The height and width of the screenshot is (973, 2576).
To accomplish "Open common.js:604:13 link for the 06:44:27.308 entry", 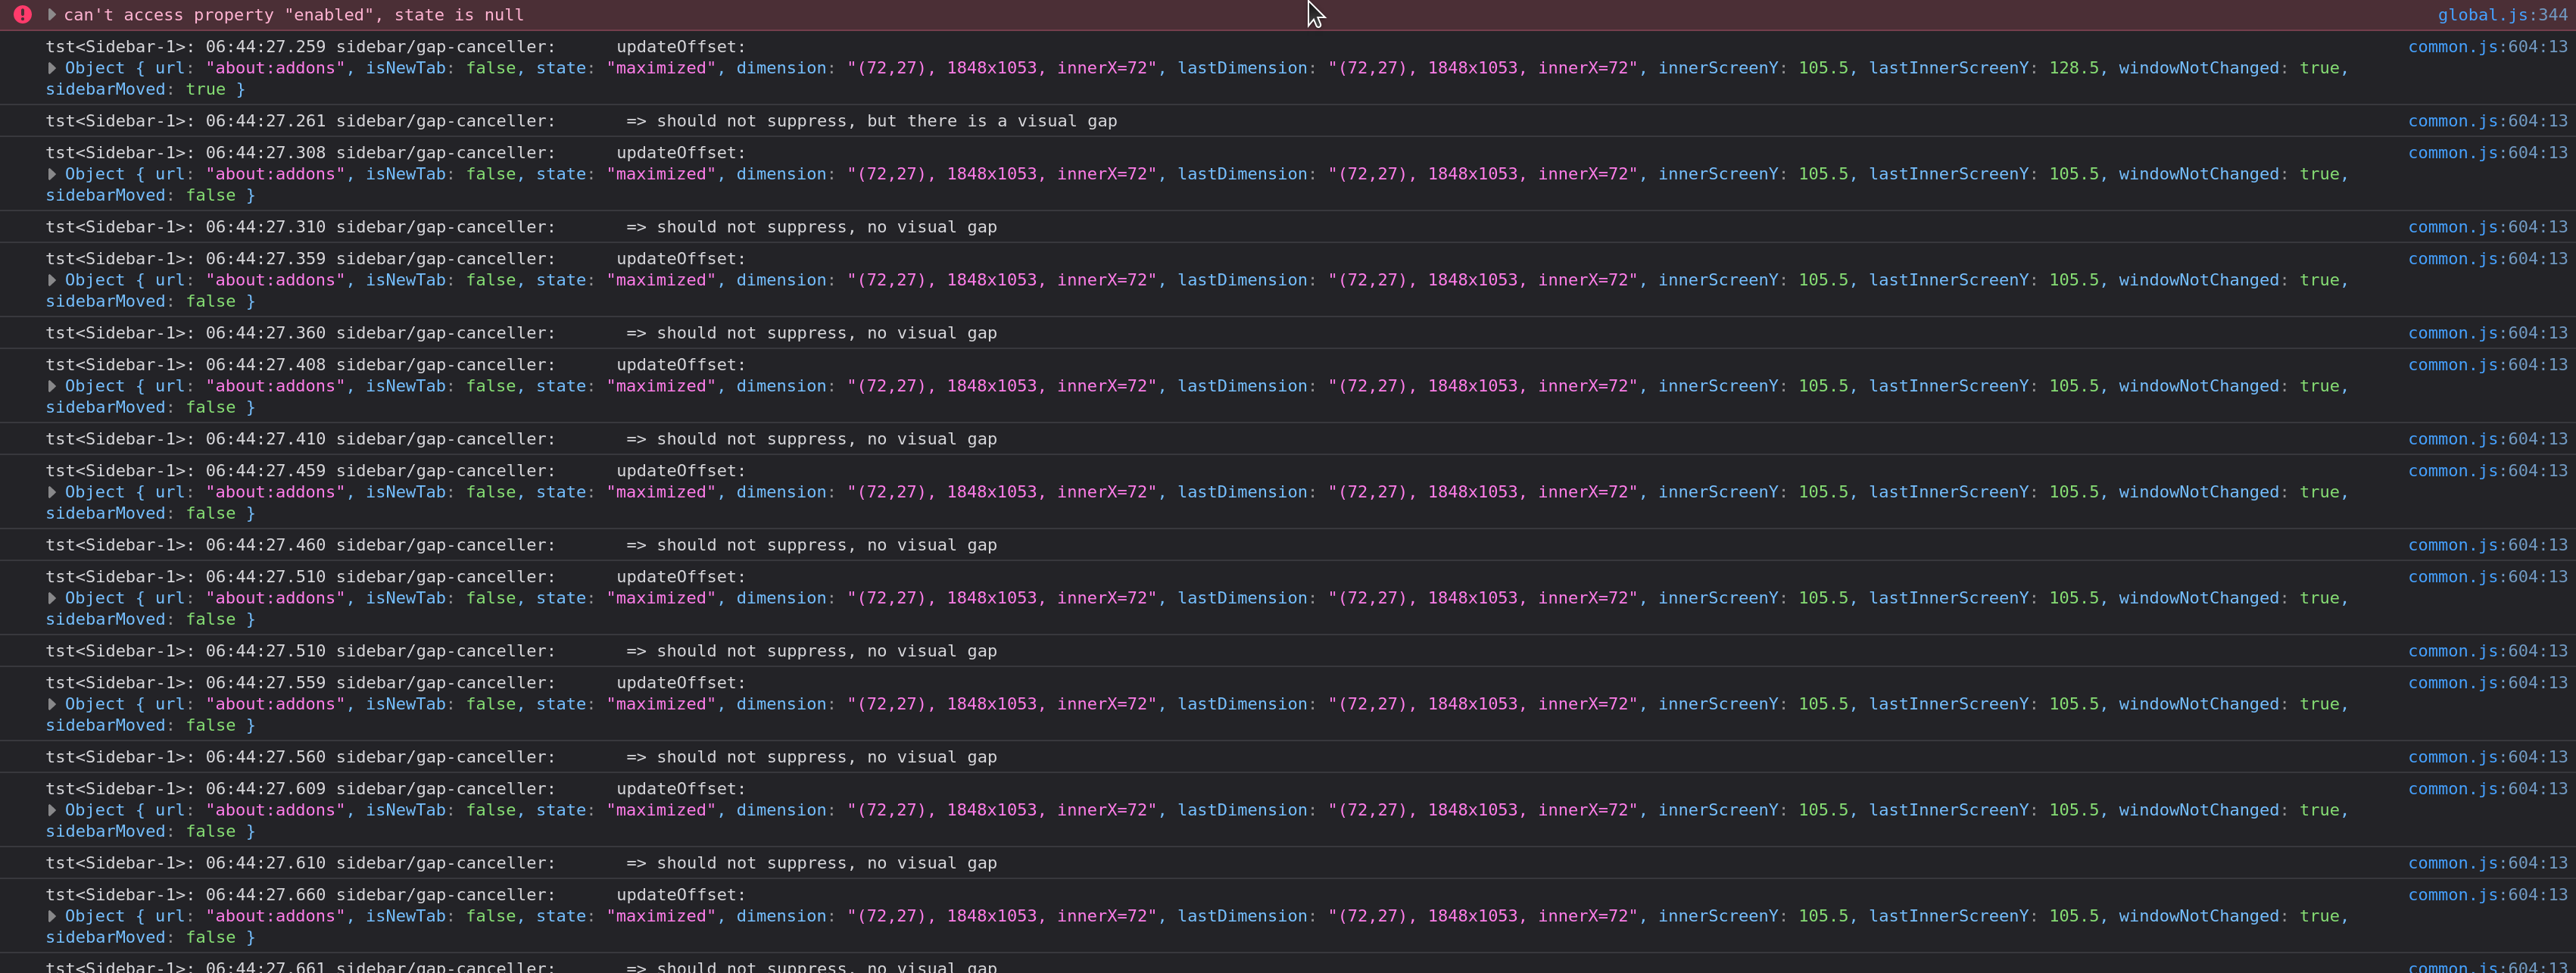I will point(2487,153).
